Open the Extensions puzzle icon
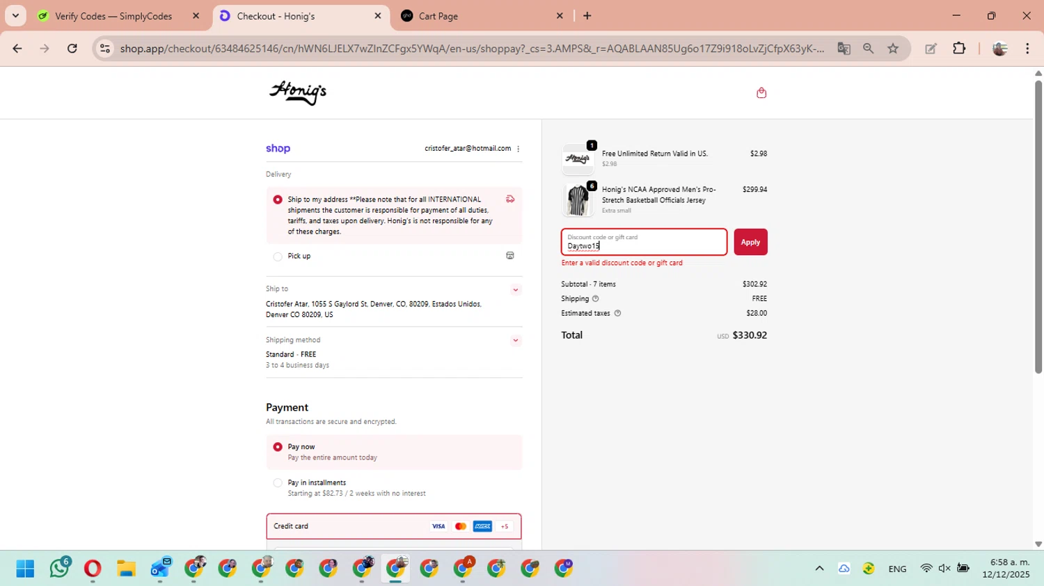1044x586 pixels. click(959, 48)
